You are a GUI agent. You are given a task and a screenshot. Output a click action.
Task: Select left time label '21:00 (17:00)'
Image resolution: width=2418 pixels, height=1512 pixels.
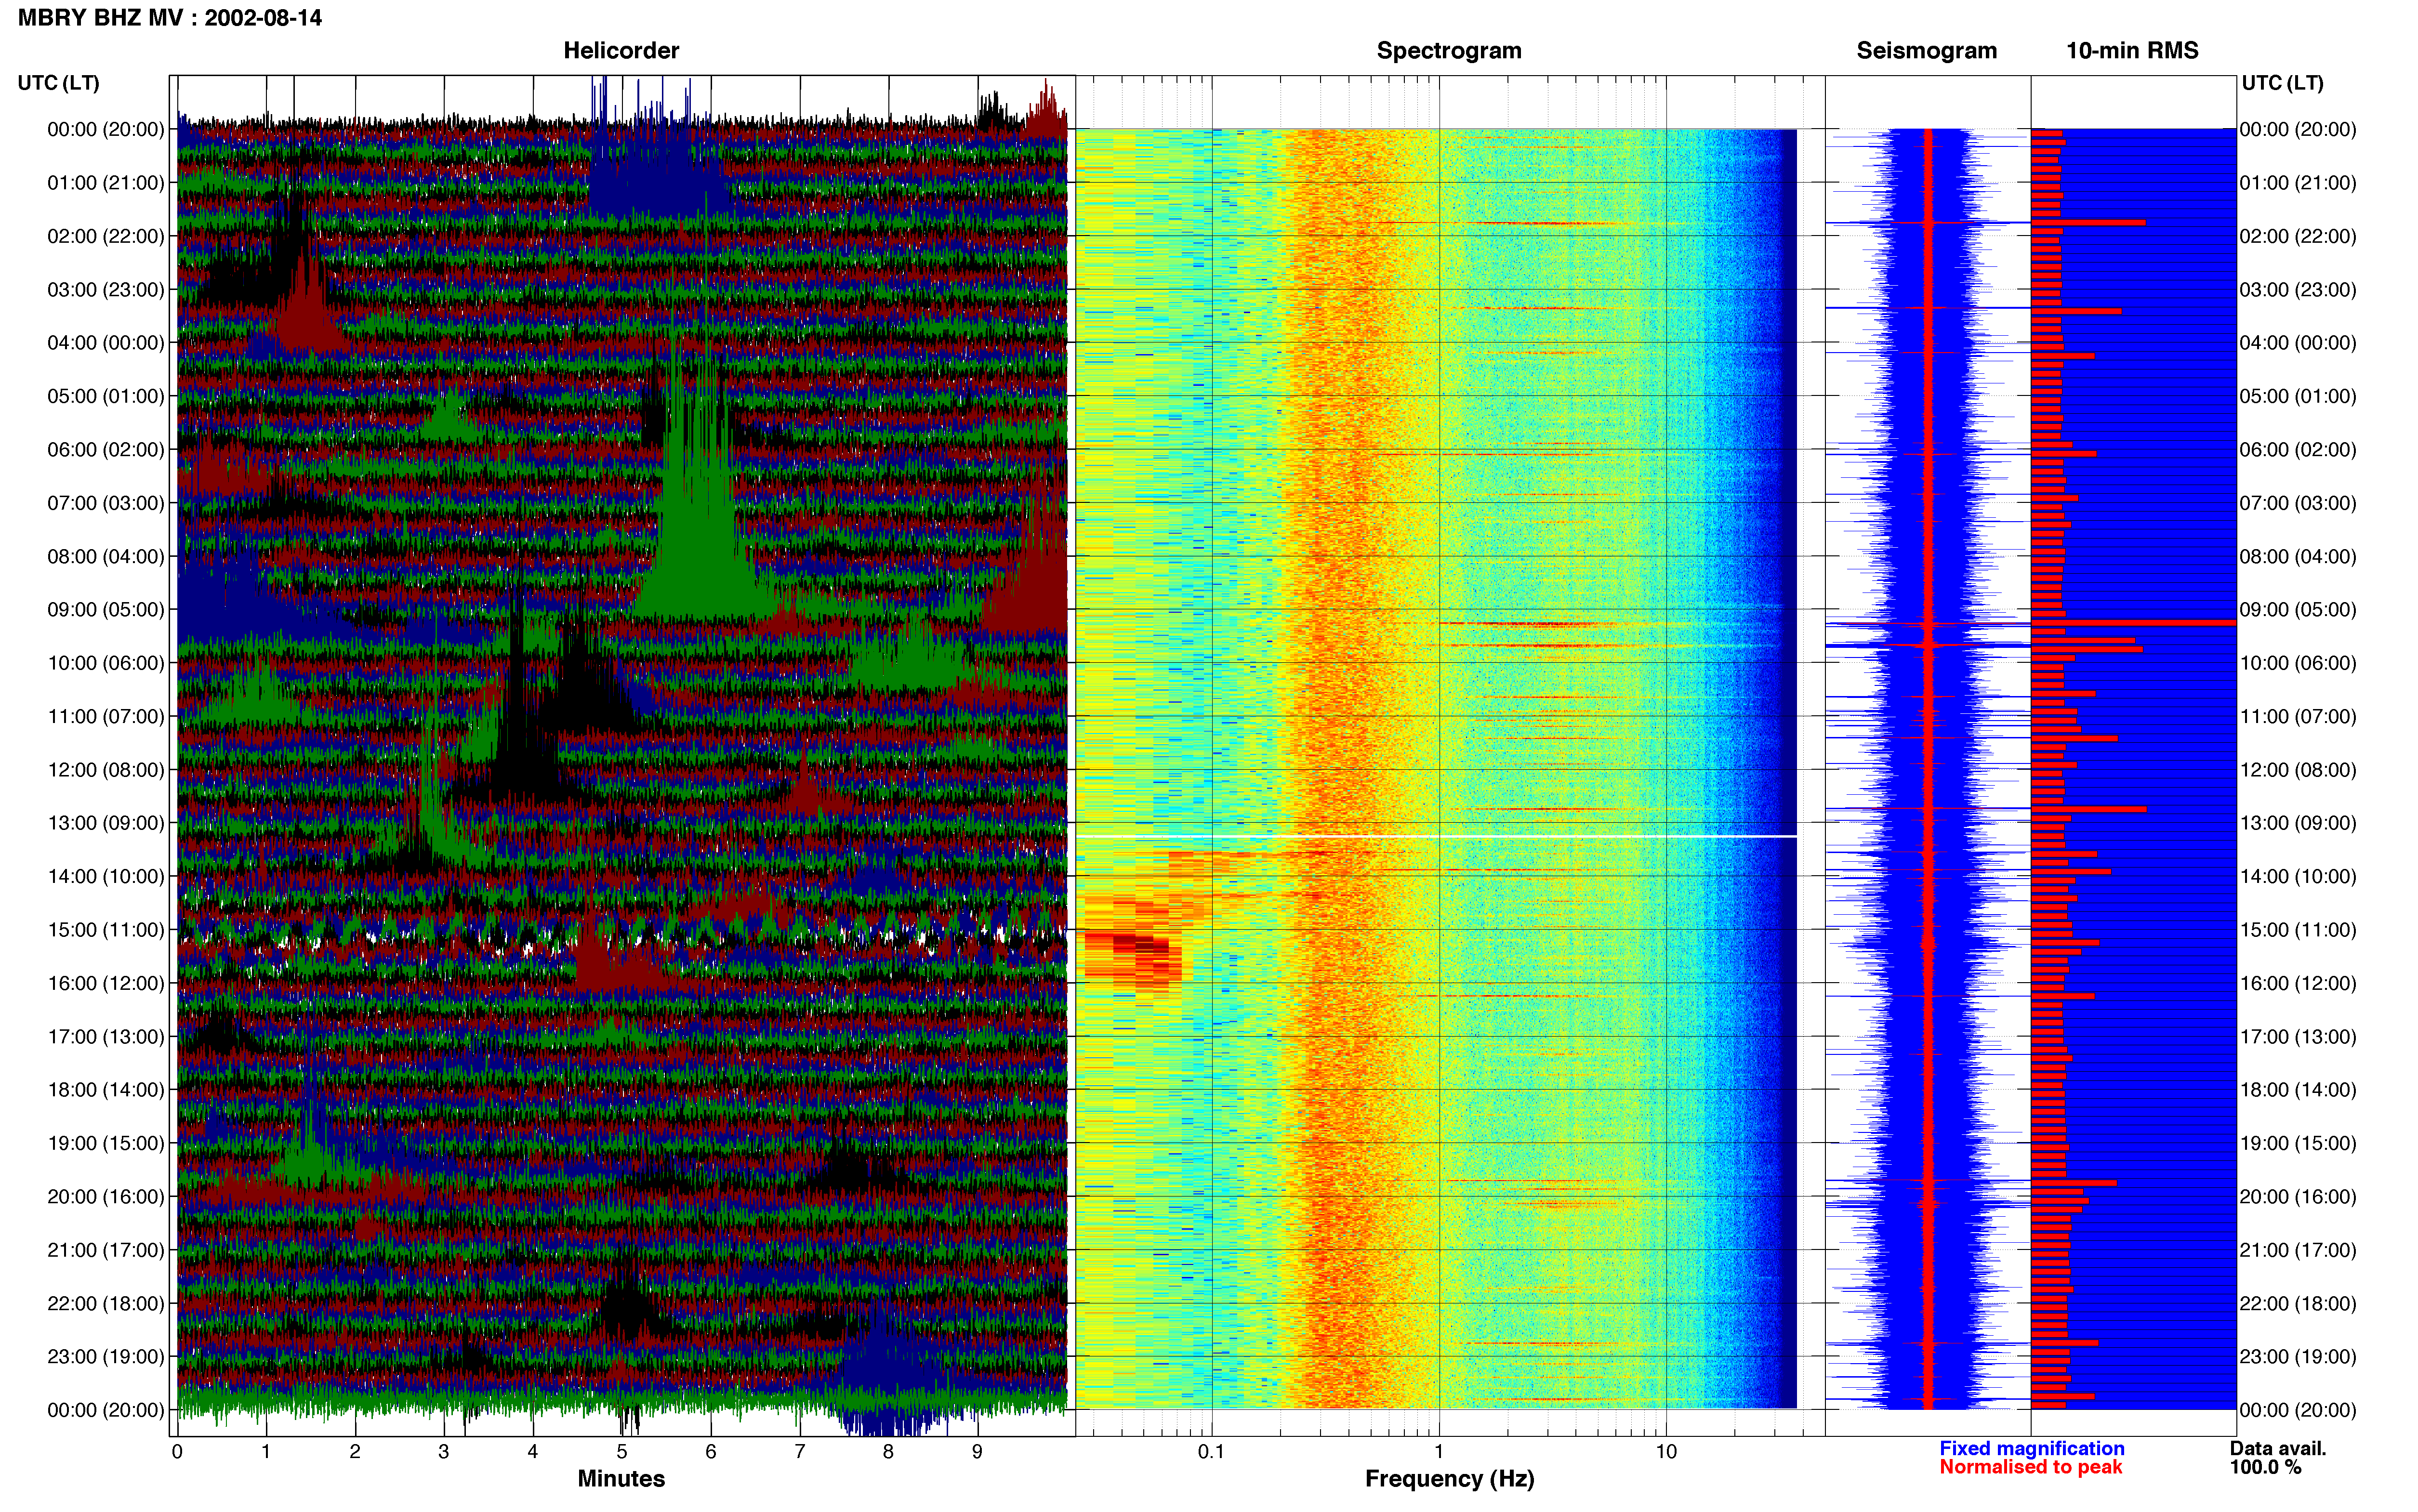tap(106, 1250)
